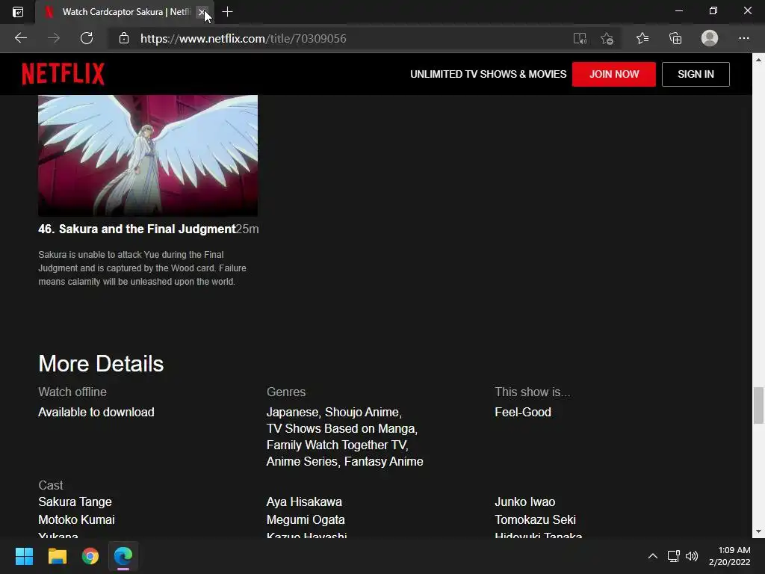Image resolution: width=765 pixels, height=574 pixels.
Task: Open episode 46 thumbnail image
Action: tap(148, 155)
